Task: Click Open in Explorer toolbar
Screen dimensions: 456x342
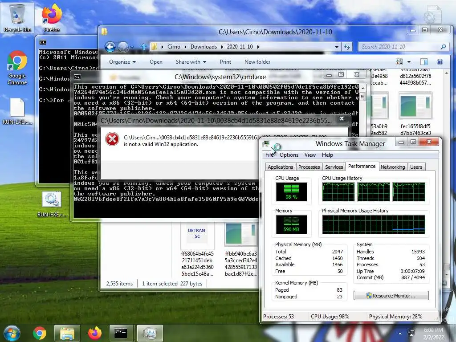Action: 156,61
